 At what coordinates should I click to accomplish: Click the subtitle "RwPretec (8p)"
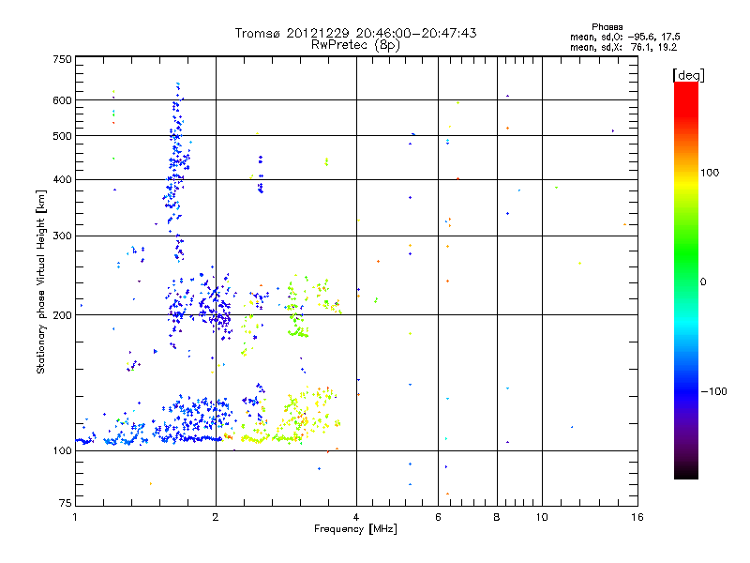click(355, 45)
